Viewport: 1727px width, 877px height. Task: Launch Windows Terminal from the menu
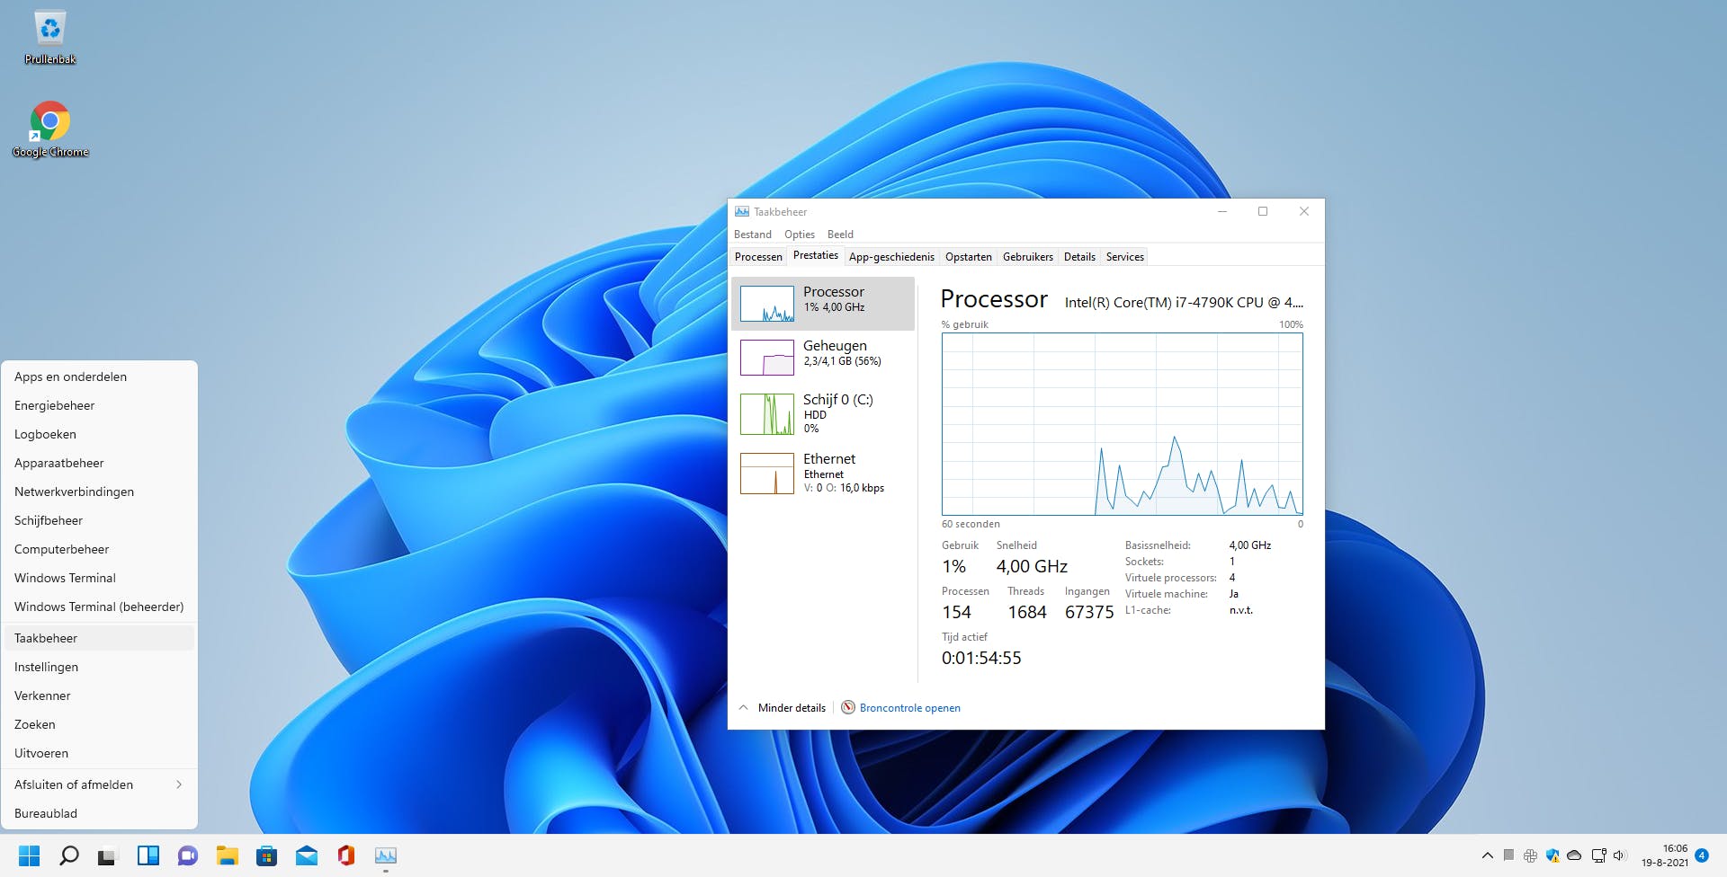tap(99, 579)
